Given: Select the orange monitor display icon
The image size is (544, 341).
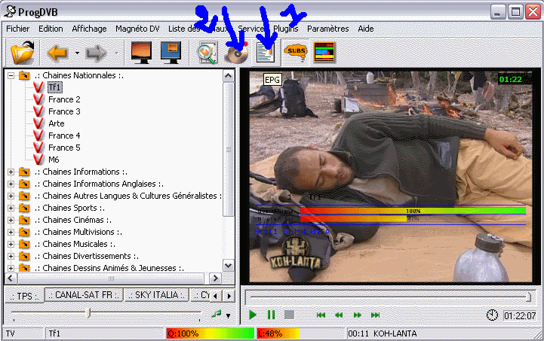Looking at the screenshot, I should pyautogui.click(x=141, y=52).
